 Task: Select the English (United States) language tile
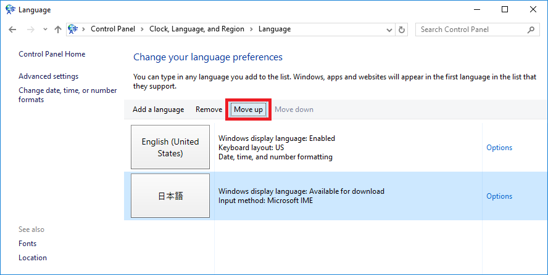[x=170, y=147]
